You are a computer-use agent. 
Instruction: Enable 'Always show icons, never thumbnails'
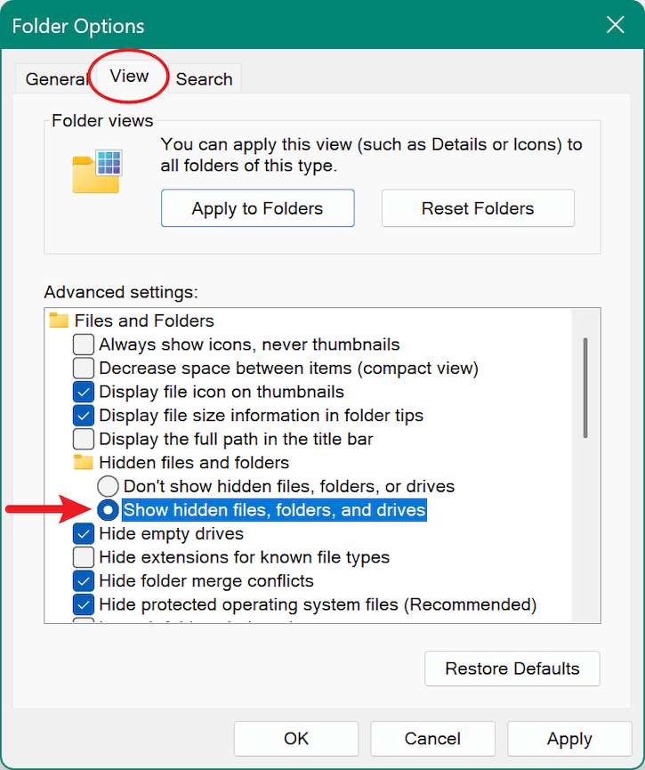coord(83,344)
